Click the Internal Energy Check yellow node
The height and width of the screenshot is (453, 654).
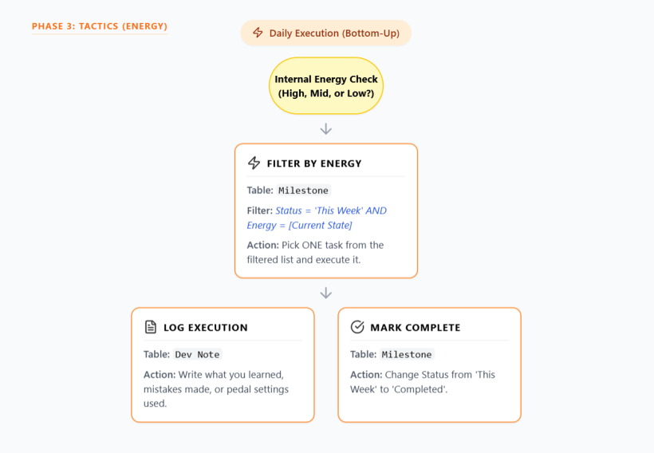[x=325, y=86]
